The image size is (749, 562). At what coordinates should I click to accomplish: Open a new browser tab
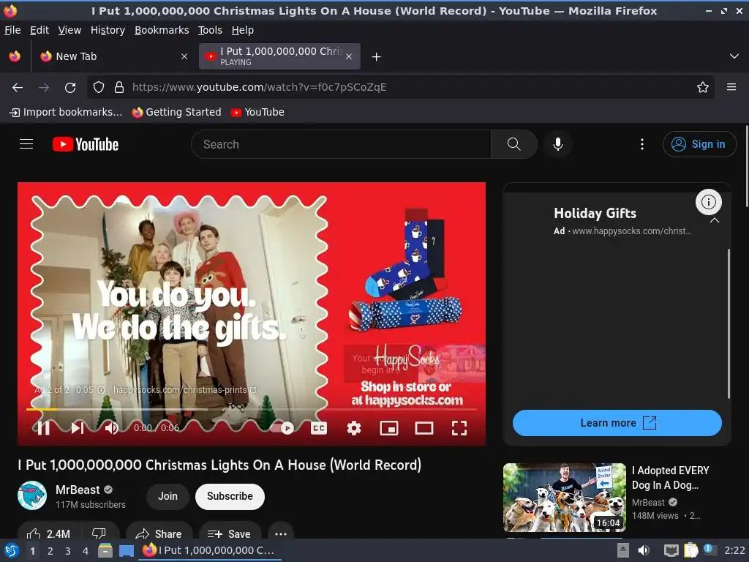click(x=376, y=57)
